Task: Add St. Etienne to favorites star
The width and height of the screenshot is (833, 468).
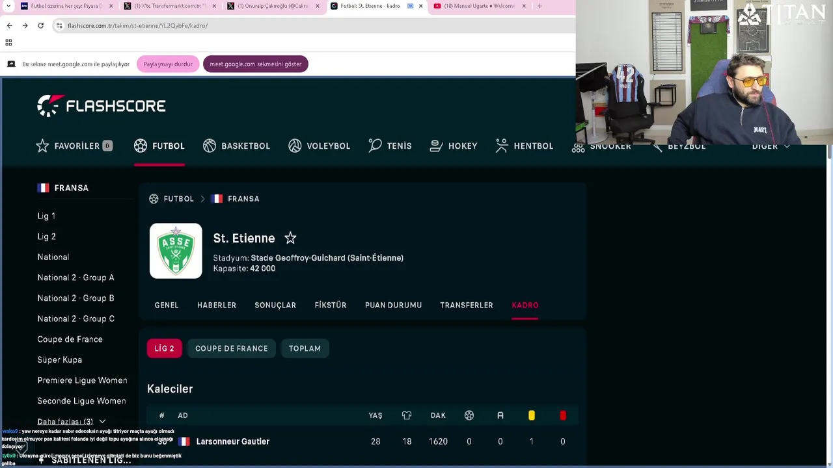Action: (290, 239)
